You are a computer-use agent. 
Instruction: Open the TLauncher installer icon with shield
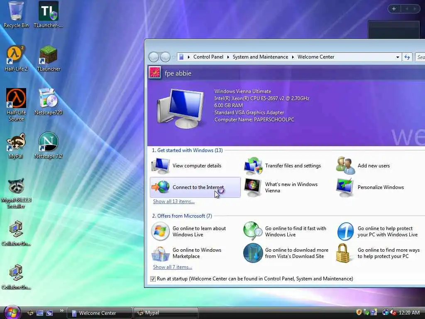[x=48, y=15]
